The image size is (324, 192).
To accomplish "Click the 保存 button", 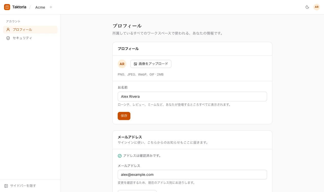I will click(124, 116).
